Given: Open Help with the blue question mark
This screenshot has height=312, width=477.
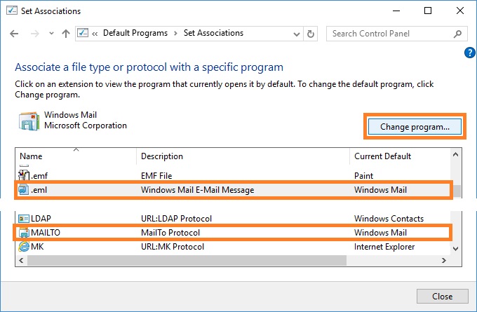Looking at the screenshot, I should (x=470, y=53).
